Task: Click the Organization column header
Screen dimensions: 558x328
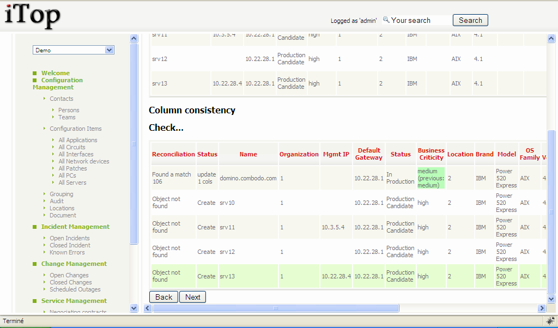Action: pos(299,154)
